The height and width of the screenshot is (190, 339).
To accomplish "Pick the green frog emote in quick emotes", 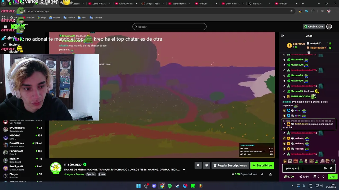I will coord(301,161).
